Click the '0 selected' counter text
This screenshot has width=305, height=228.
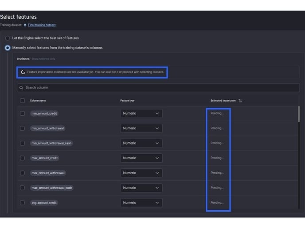[x=23, y=59]
